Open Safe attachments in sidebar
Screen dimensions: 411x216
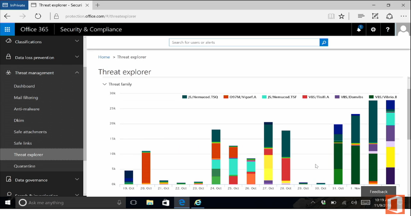coord(30,132)
